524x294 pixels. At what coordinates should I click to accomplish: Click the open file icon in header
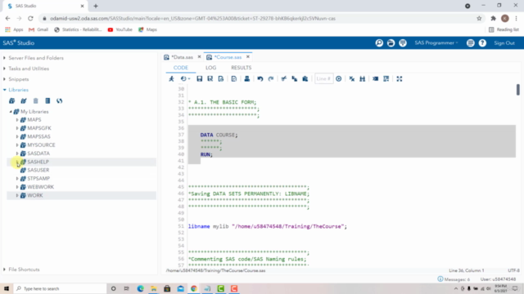(391, 43)
